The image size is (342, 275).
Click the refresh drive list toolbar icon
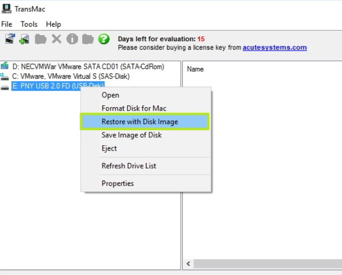[9, 39]
